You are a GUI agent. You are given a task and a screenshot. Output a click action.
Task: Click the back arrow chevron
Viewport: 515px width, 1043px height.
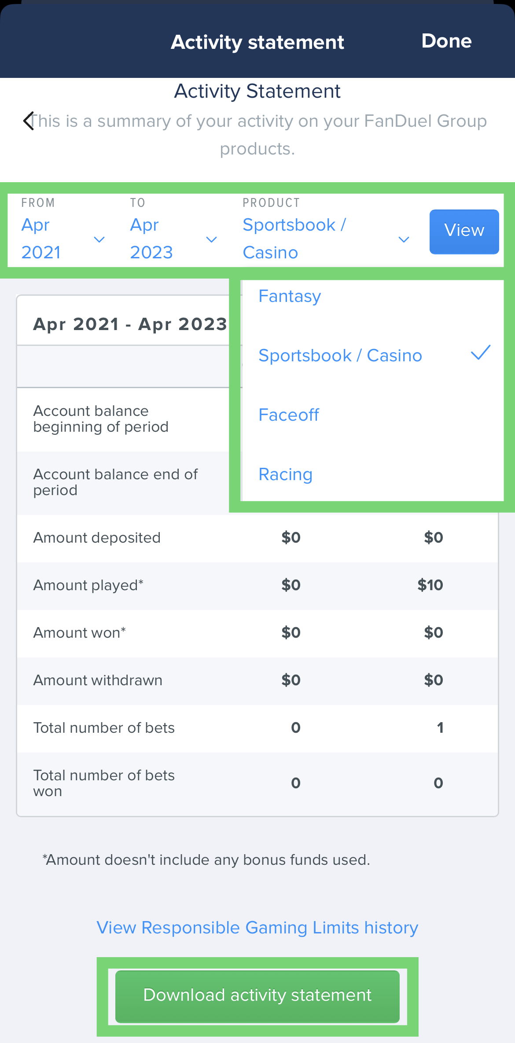[29, 121]
